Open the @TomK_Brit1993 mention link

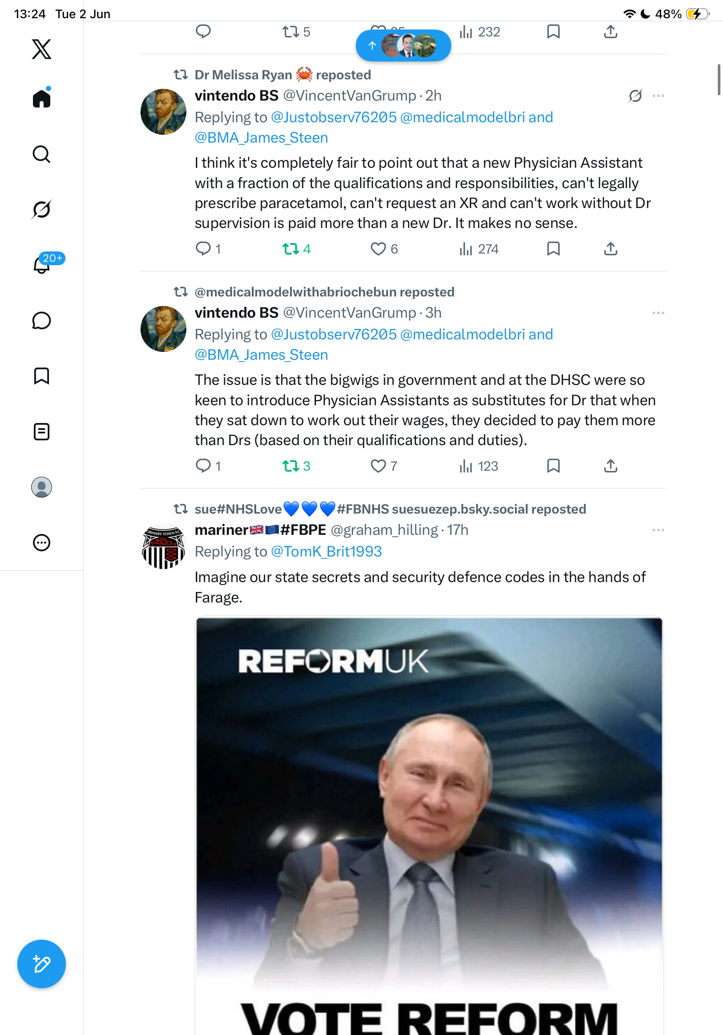point(326,551)
